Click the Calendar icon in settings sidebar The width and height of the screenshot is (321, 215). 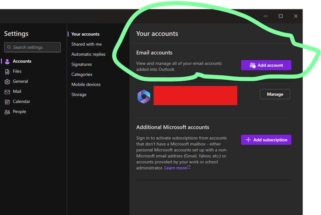[x=7, y=102]
